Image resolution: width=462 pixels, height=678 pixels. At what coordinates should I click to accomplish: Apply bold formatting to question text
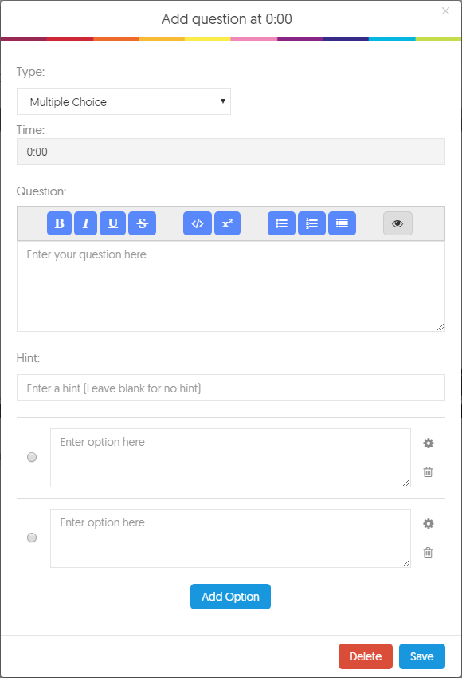59,223
